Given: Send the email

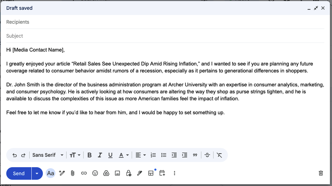Looking at the screenshot, I should [x=18, y=173].
